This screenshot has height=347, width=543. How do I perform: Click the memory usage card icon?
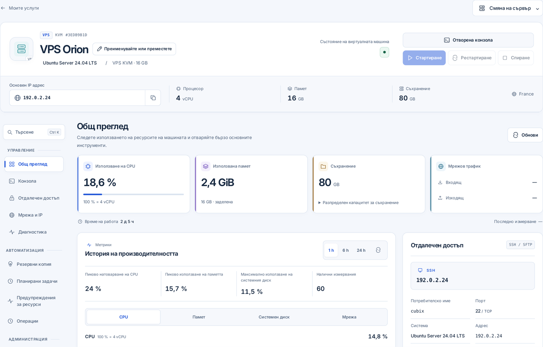[206, 166]
